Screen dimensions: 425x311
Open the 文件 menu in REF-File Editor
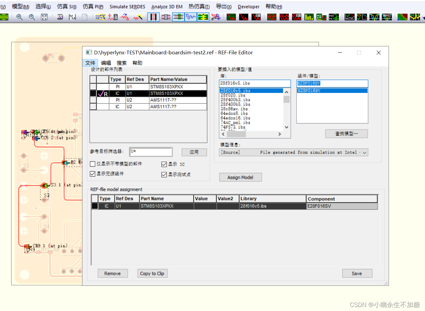pos(90,63)
